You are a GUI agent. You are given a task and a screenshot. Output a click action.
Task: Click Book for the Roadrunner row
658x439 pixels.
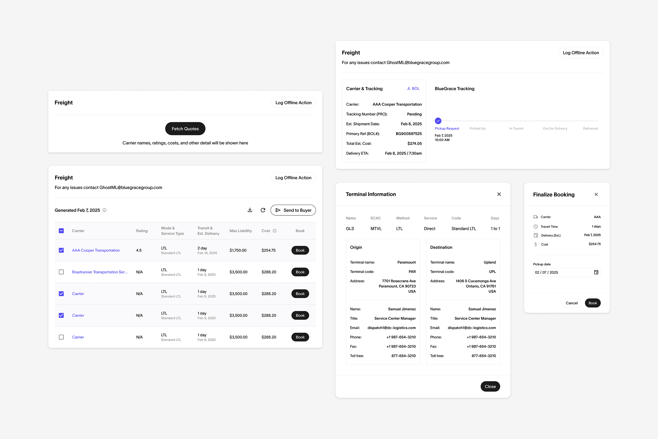click(300, 272)
